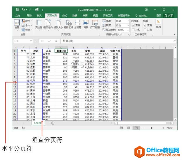Image resolution: width=182 pixels, height=160 pixels.
Task: Open the Margins (页边距) tool
Action: [39, 25]
